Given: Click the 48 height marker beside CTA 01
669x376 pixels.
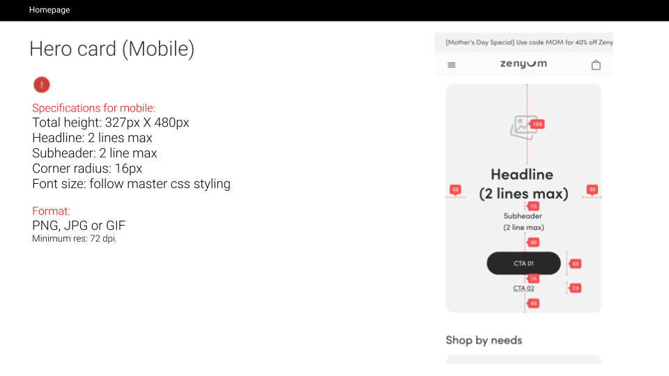Looking at the screenshot, I should point(576,263).
